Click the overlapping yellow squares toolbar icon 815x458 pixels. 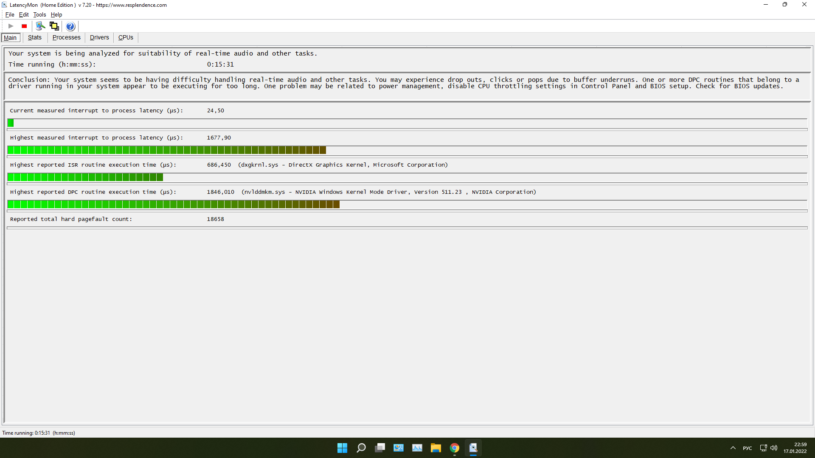[54, 26]
